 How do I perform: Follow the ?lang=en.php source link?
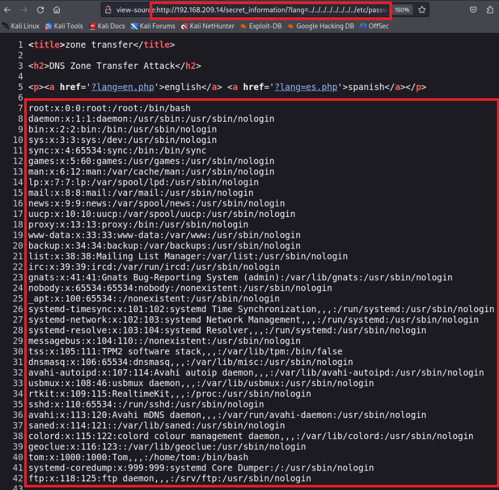pos(123,87)
